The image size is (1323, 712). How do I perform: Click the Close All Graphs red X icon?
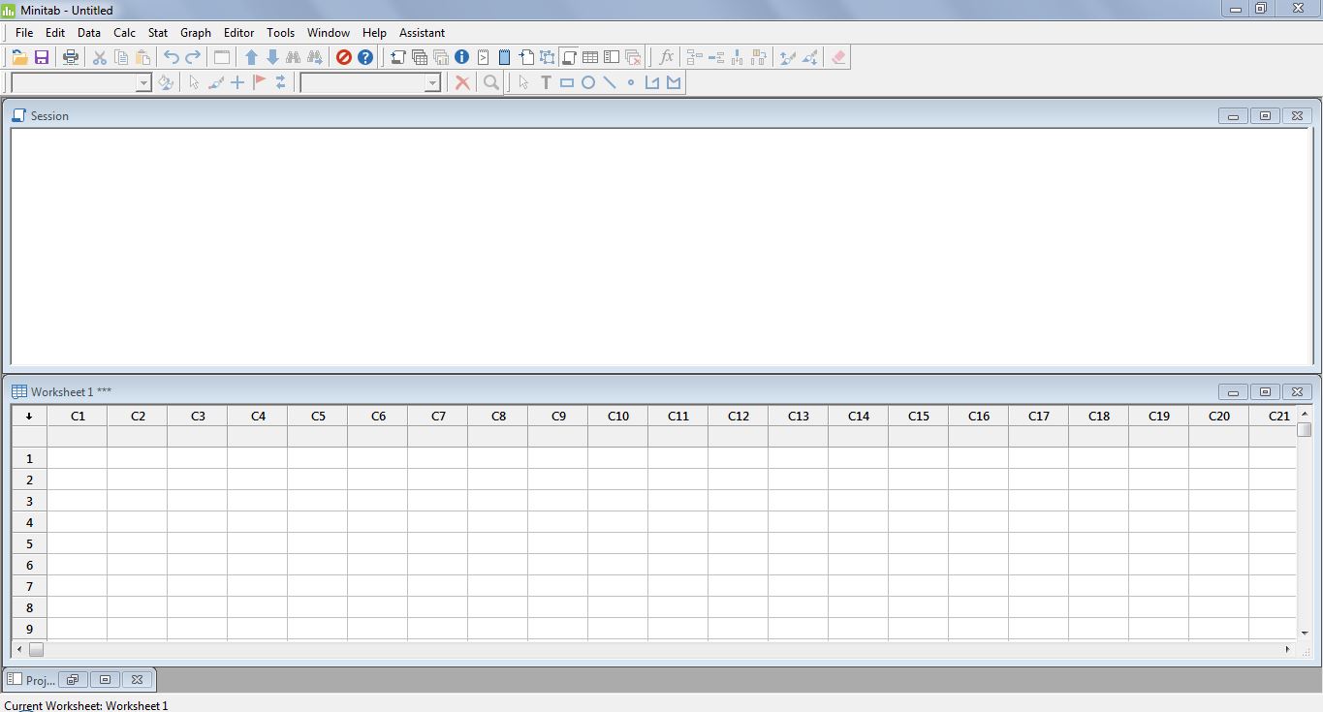point(462,82)
